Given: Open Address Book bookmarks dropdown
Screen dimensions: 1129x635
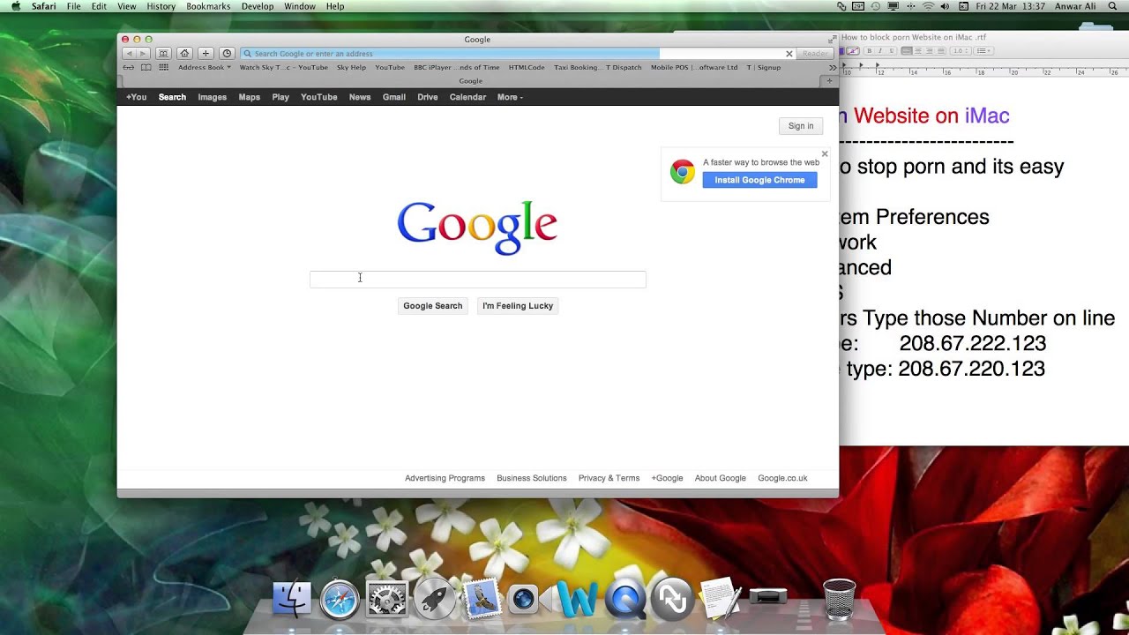Looking at the screenshot, I should (205, 67).
